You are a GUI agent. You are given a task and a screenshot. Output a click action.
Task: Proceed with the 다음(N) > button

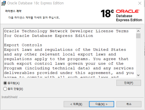pyautogui.click(x=102, y=104)
